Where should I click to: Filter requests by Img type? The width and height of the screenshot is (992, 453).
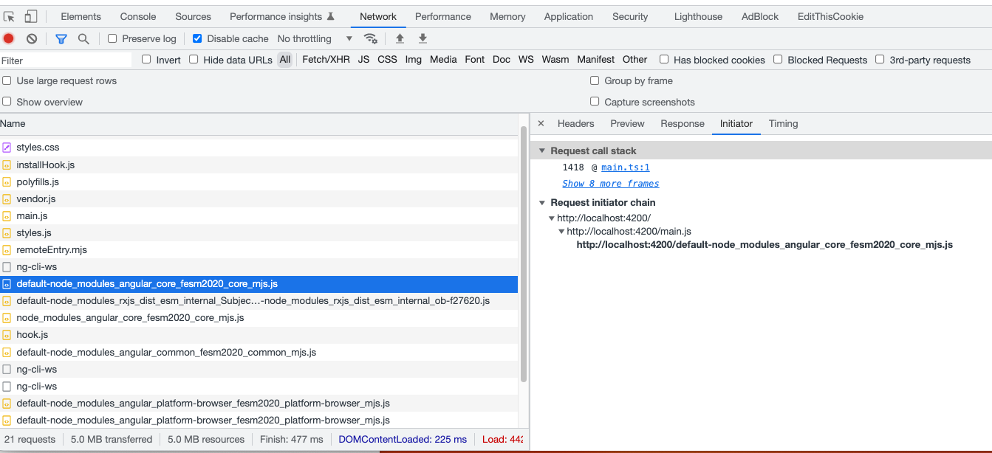tap(414, 60)
